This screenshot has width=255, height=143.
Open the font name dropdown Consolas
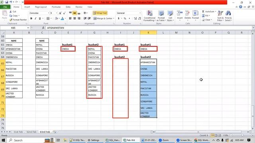[x=49, y=13]
